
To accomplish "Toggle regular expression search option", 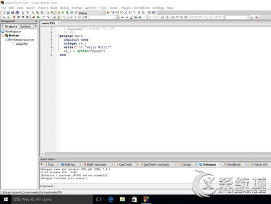I will point(144,17).
